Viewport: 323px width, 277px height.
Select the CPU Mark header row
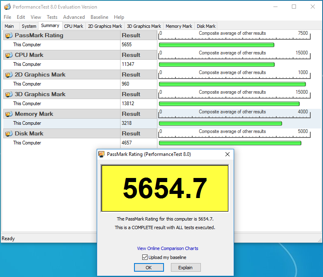click(x=80, y=55)
